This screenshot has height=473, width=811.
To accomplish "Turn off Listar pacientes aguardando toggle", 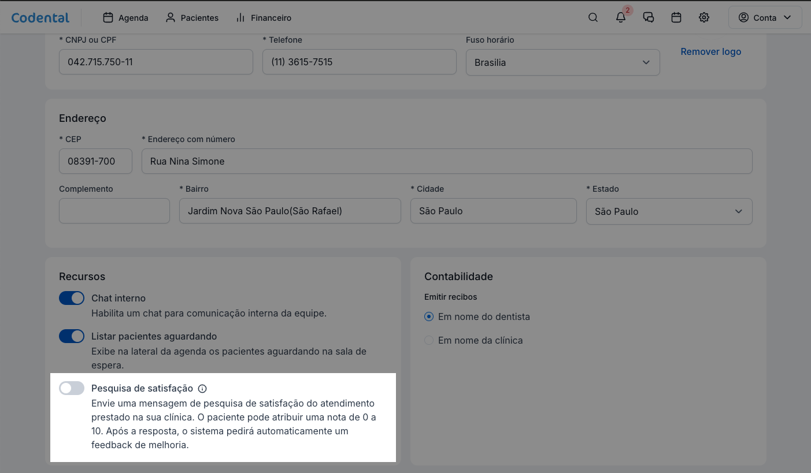I will (72, 336).
